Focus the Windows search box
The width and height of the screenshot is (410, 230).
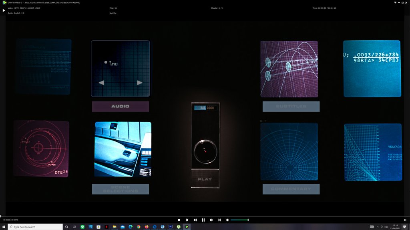pyautogui.click(x=35, y=227)
